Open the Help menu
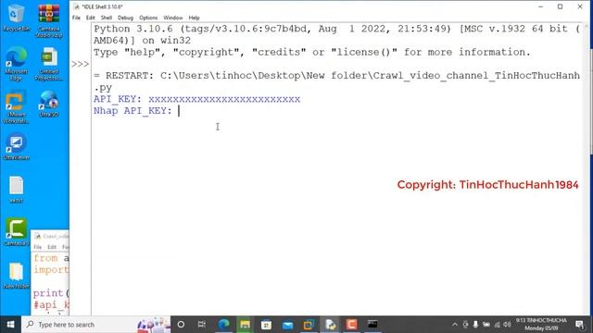This screenshot has width=593, height=333. [194, 18]
